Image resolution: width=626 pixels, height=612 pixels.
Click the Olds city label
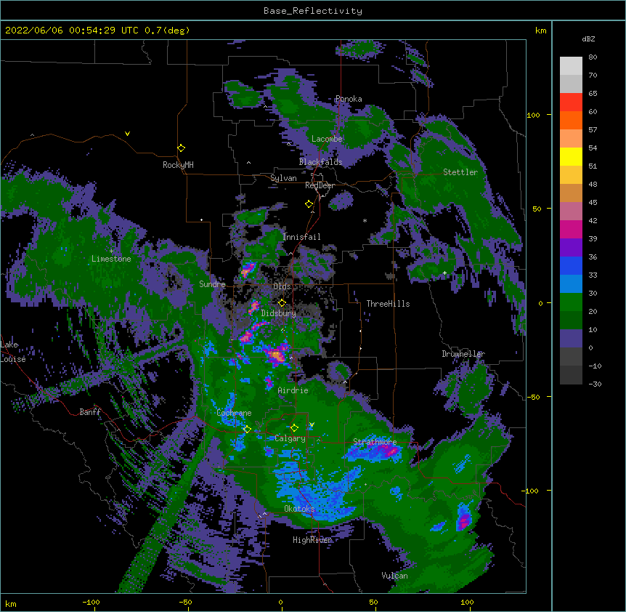click(282, 286)
